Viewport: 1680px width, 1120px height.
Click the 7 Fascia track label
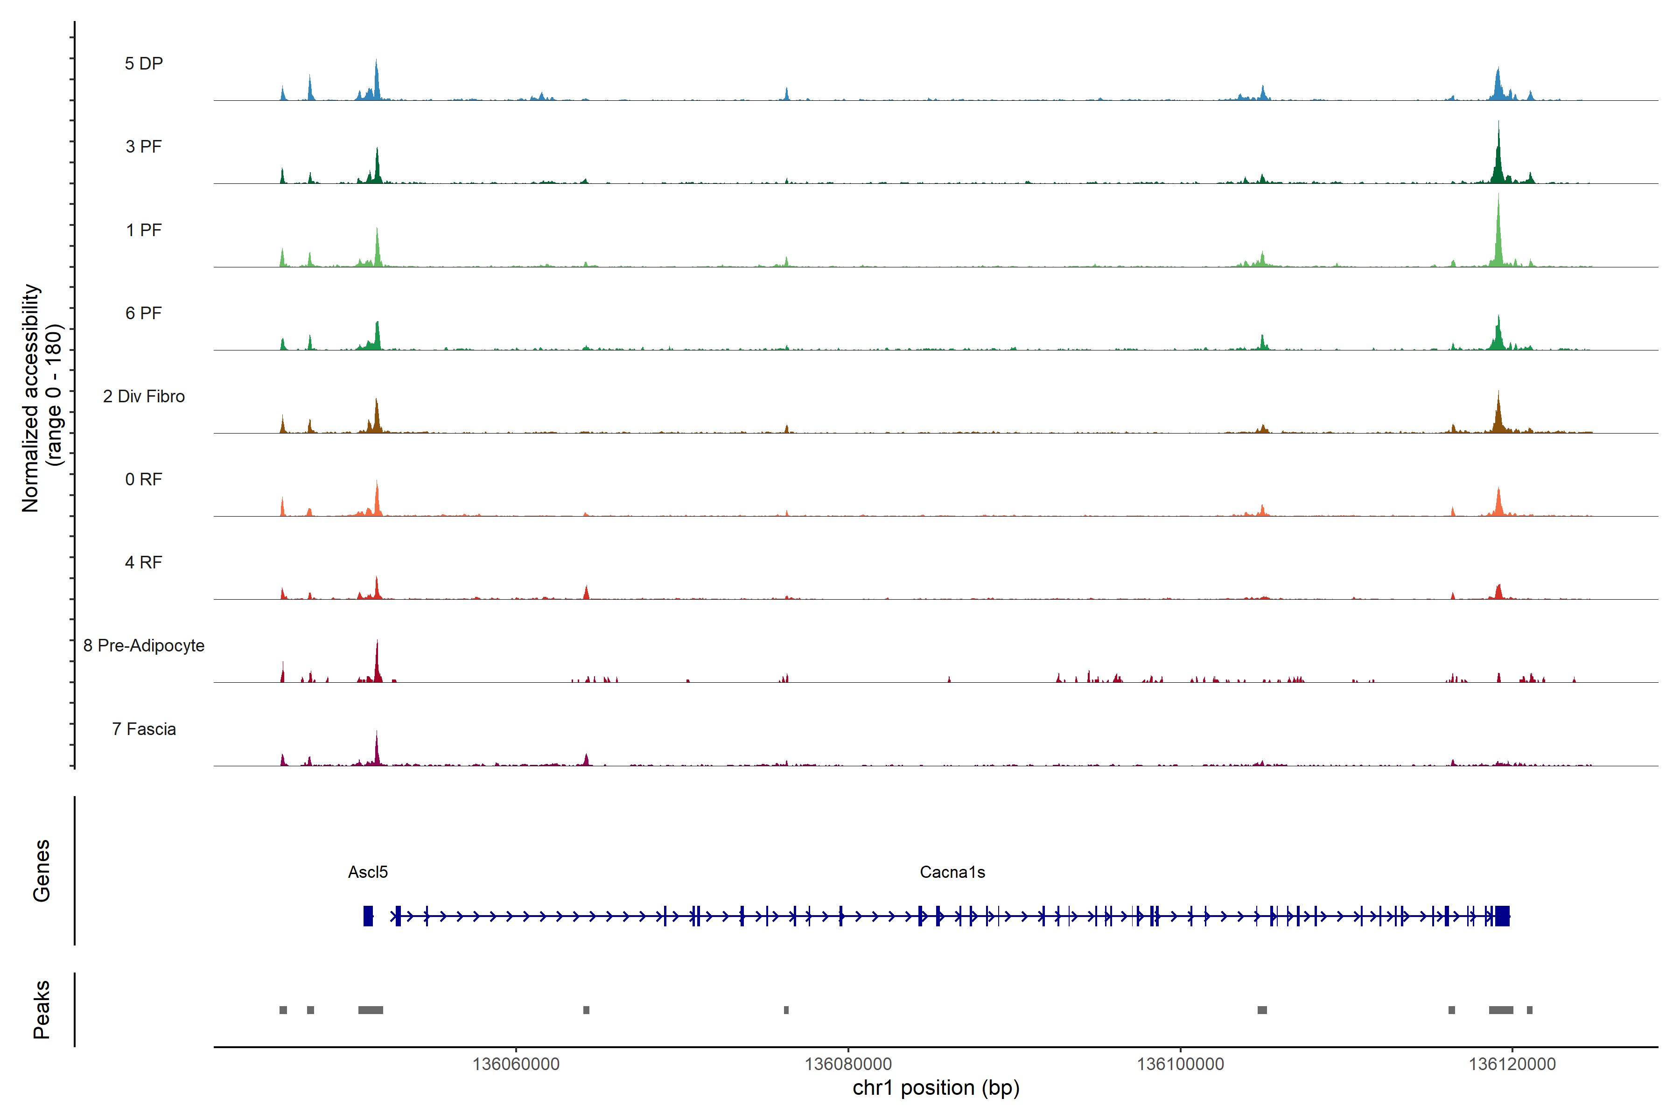point(144,728)
